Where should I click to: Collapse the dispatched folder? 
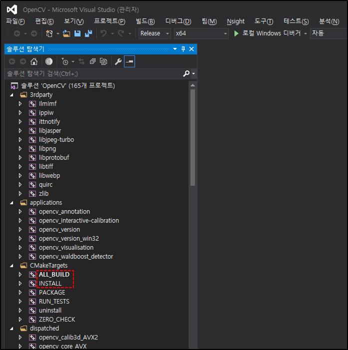(x=11, y=329)
